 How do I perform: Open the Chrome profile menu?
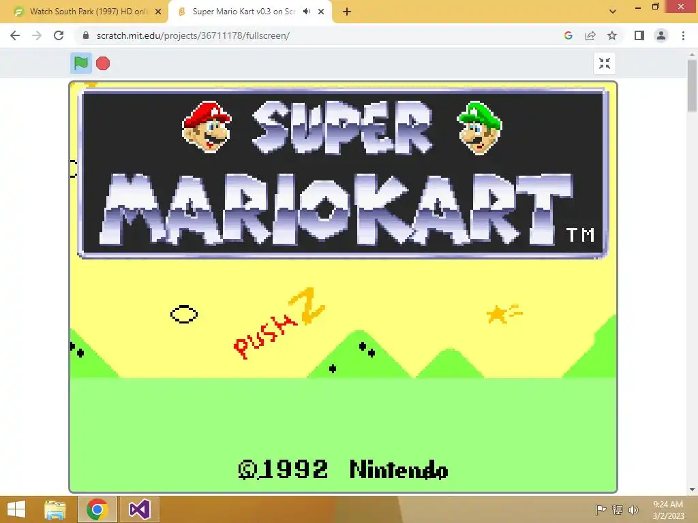point(661,35)
